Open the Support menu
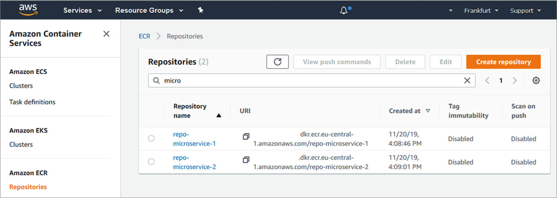The image size is (557, 198). 525,11
